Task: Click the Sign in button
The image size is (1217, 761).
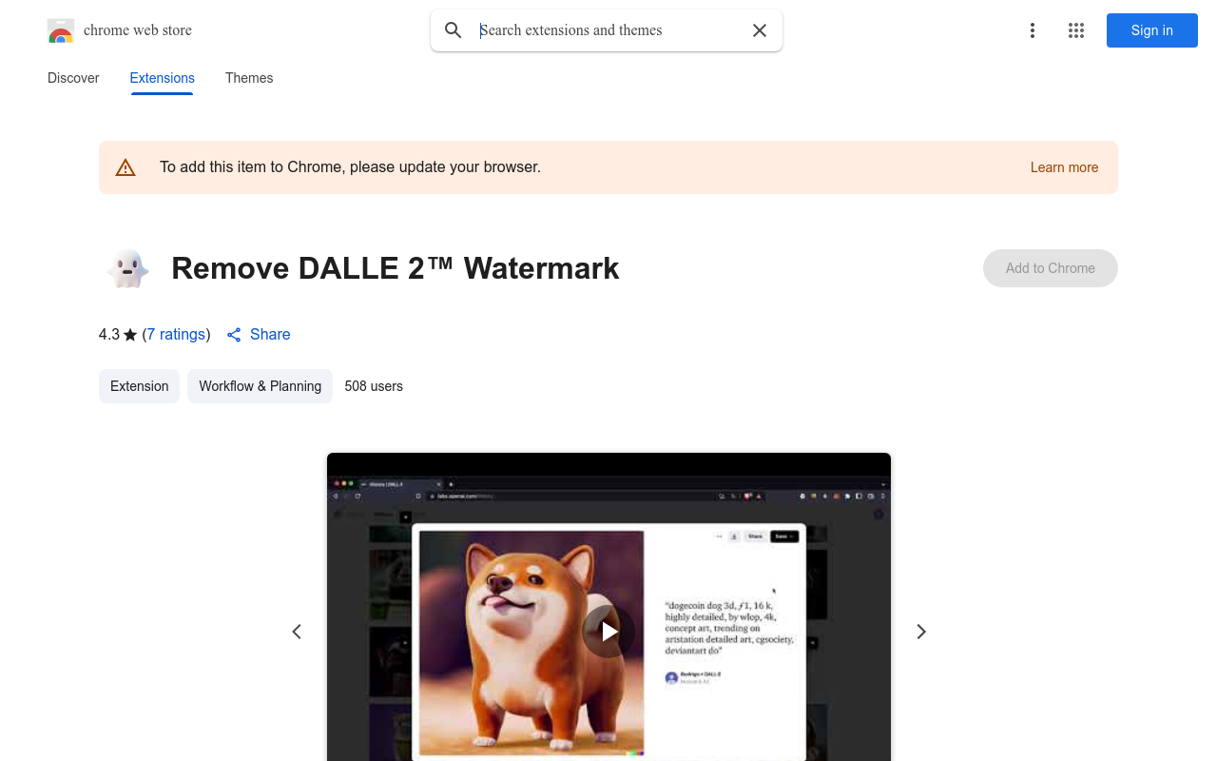Action: pyautogui.click(x=1152, y=30)
